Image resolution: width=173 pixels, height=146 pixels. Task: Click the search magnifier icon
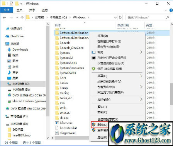tap(167, 17)
